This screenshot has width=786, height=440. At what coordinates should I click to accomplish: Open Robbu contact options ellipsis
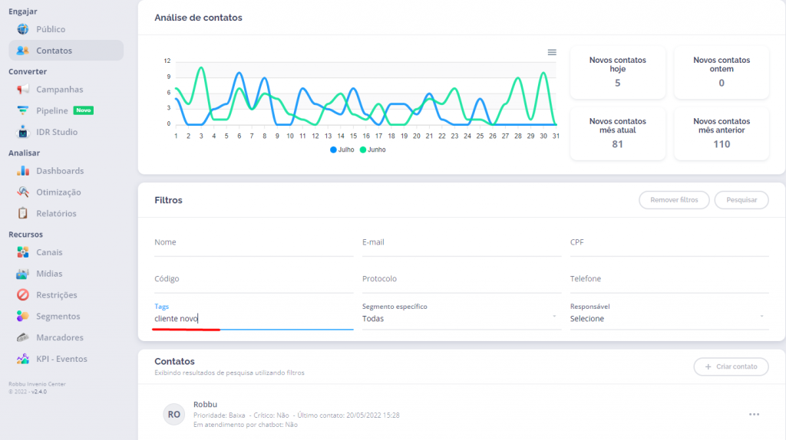pos(754,415)
